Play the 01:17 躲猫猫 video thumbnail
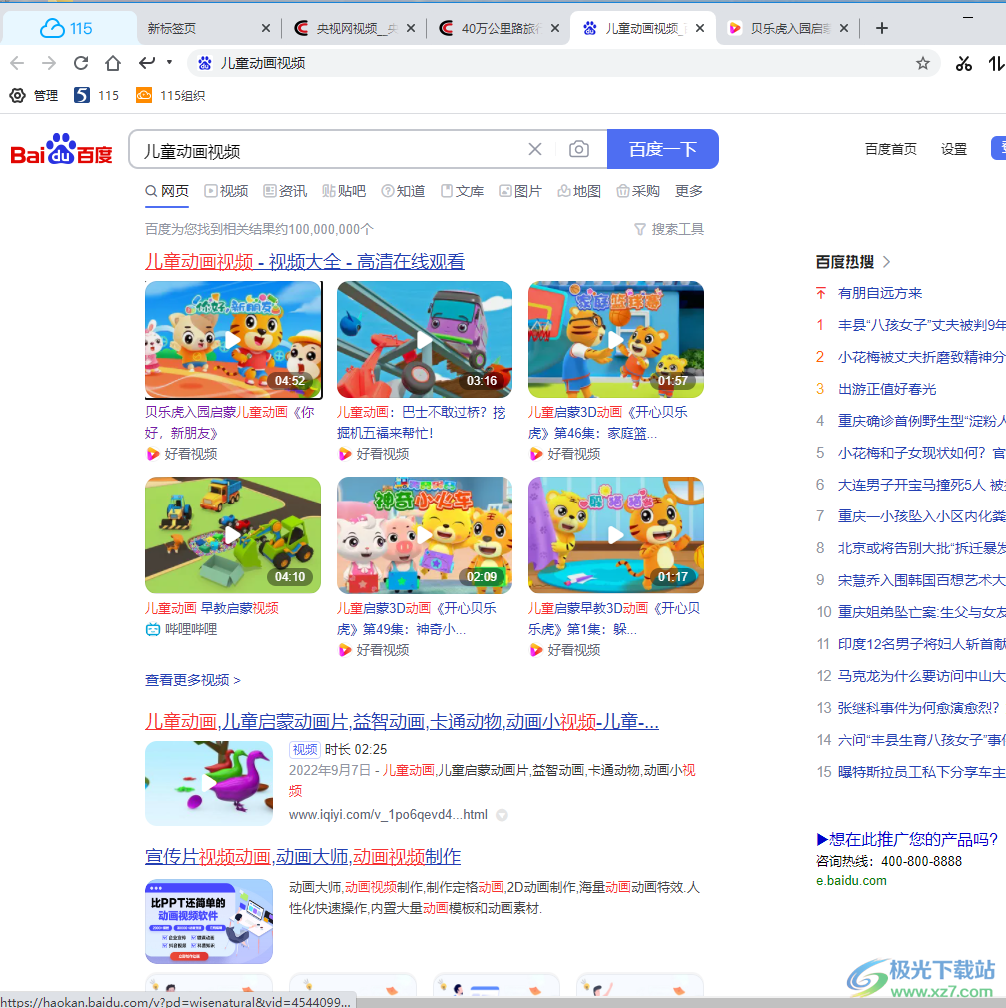Screen dimensions: 1006x1008 coord(615,534)
